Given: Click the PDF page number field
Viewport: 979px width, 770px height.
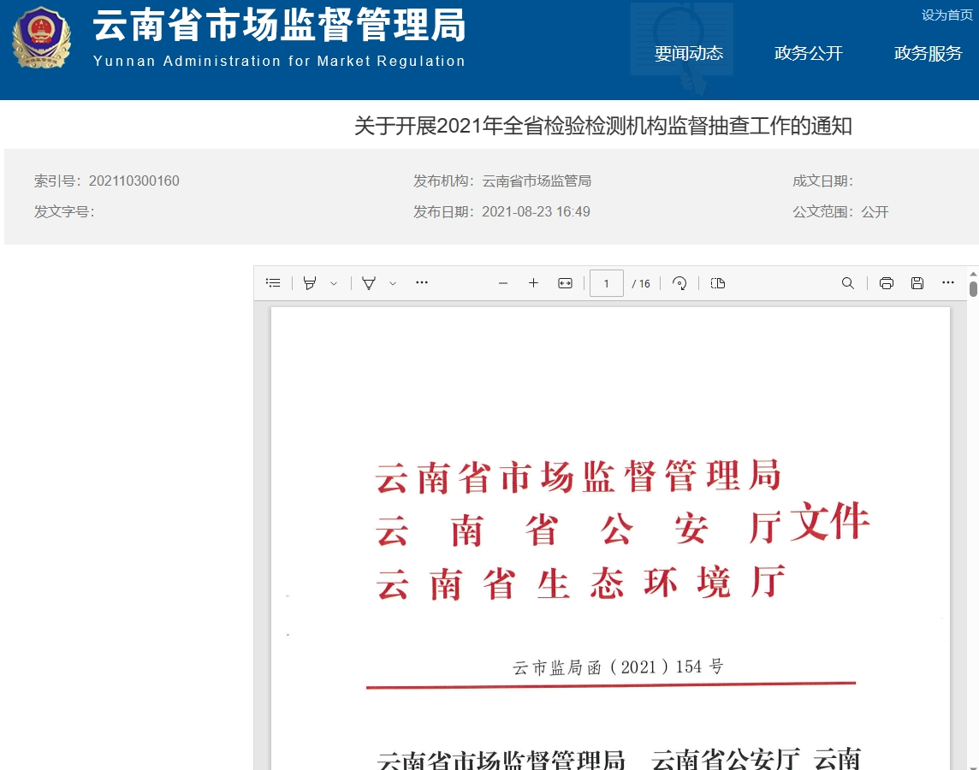Looking at the screenshot, I should pos(606,283).
